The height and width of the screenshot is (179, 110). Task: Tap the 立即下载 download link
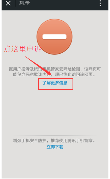coord(55,147)
